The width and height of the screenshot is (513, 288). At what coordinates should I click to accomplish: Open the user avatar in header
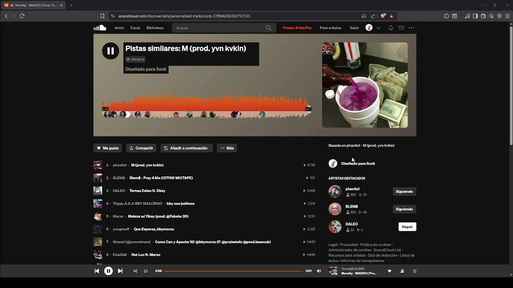(369, 28)
